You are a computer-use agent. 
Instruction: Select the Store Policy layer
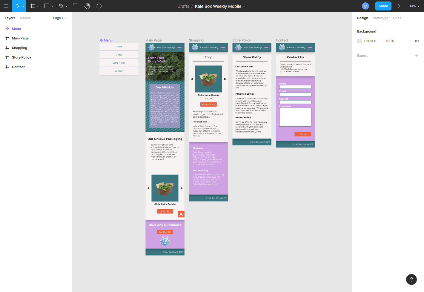(21, 57)
